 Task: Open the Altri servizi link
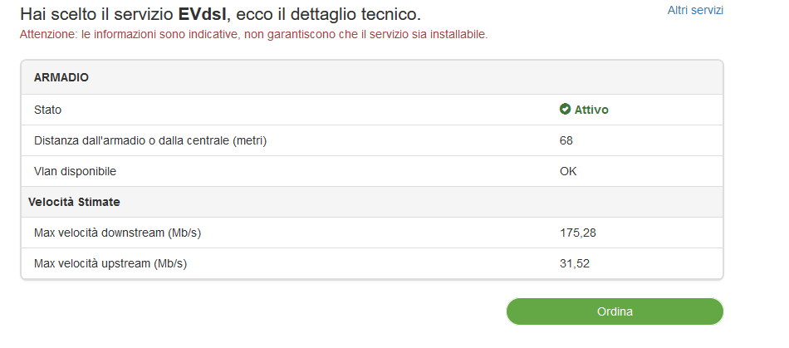coord(695,10)
